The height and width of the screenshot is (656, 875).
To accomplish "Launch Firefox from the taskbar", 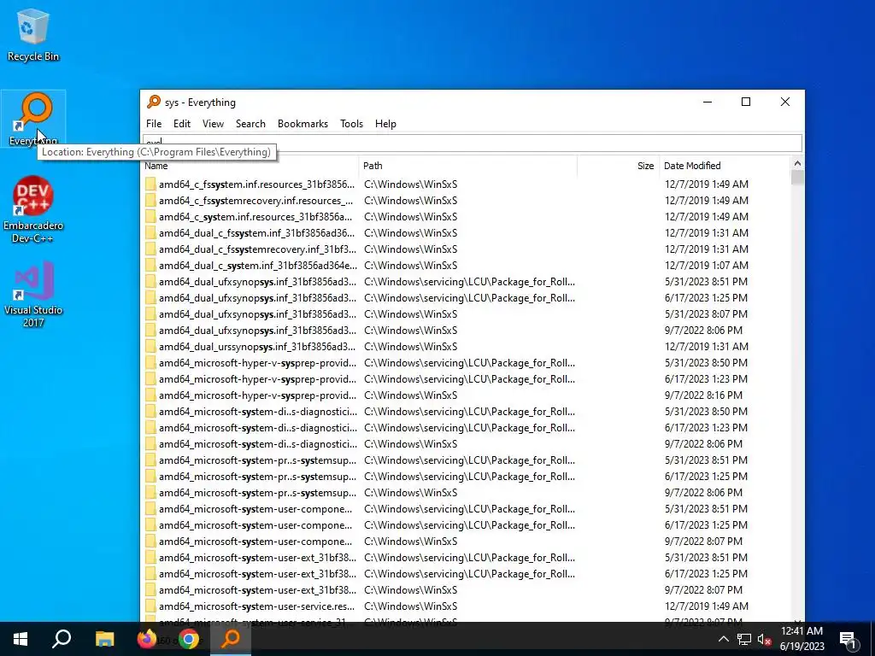I will 147,639.
